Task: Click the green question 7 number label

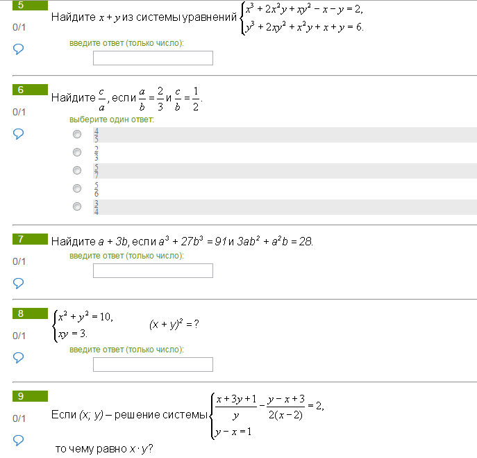Action: point(30,239)
